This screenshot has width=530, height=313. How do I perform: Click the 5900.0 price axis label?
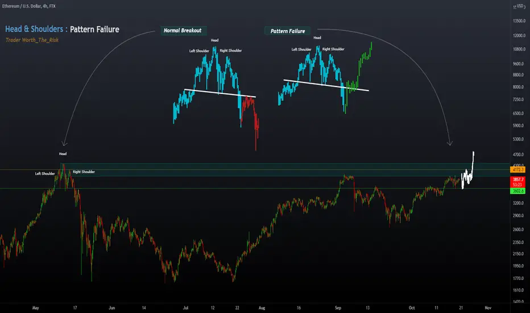(519, 126)
